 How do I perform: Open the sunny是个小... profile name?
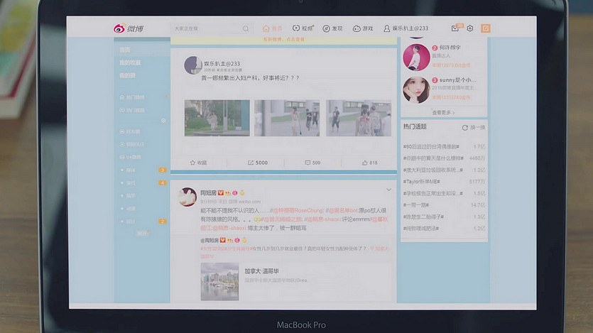[x=457, y=80]
